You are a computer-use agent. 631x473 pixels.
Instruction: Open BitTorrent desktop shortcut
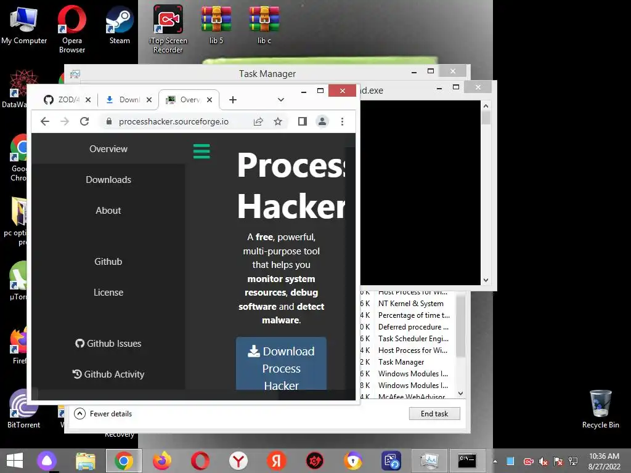(x=23, y=409)
